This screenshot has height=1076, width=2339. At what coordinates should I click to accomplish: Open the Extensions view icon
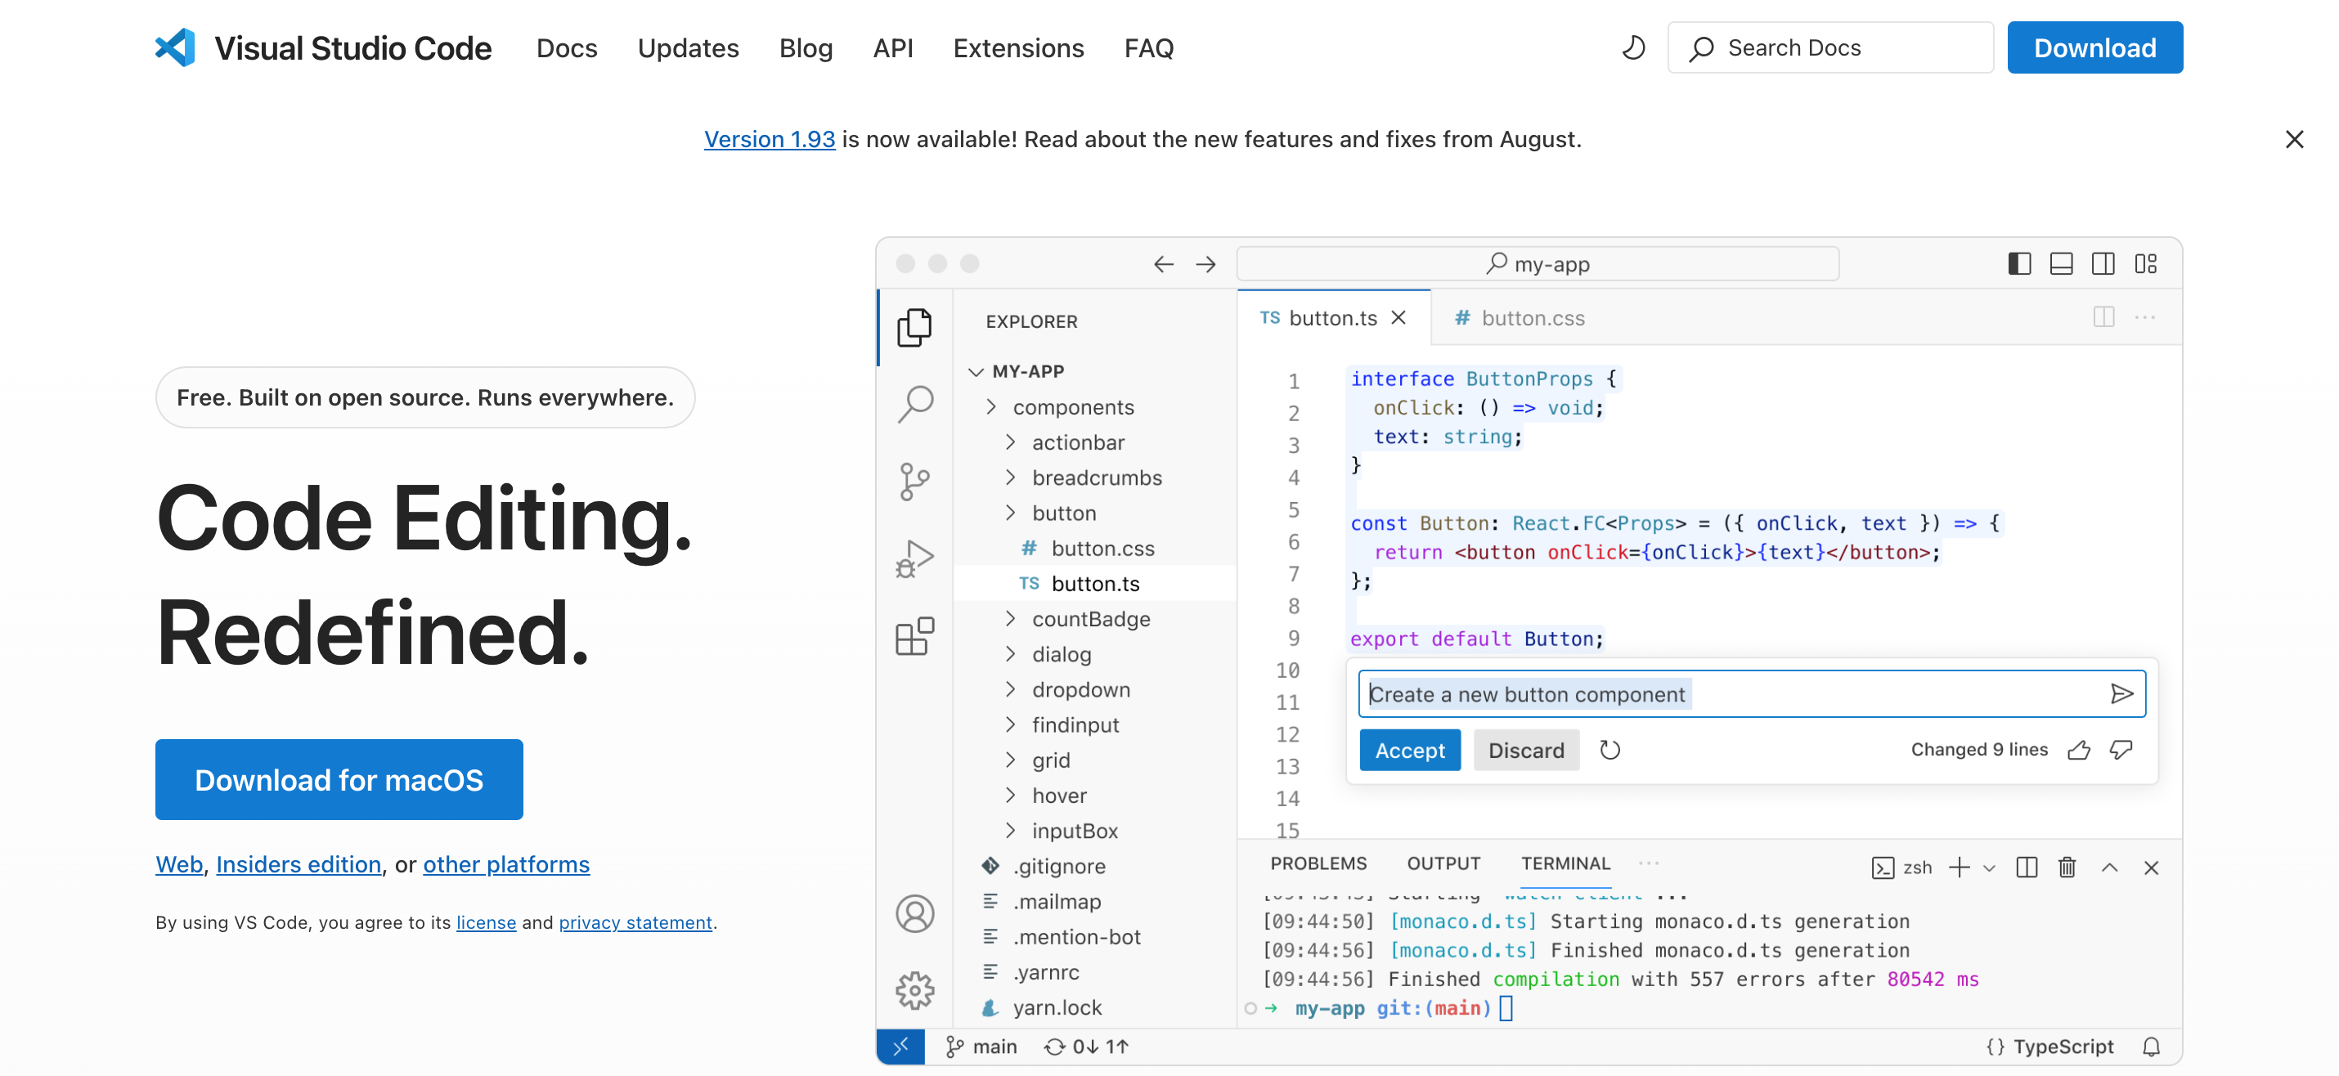click(914, 635)
